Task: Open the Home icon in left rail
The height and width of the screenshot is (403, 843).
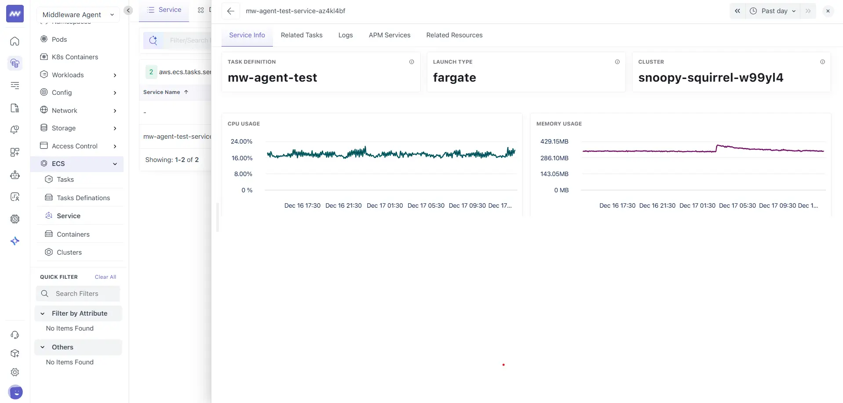Action: (x=15, y=41)
